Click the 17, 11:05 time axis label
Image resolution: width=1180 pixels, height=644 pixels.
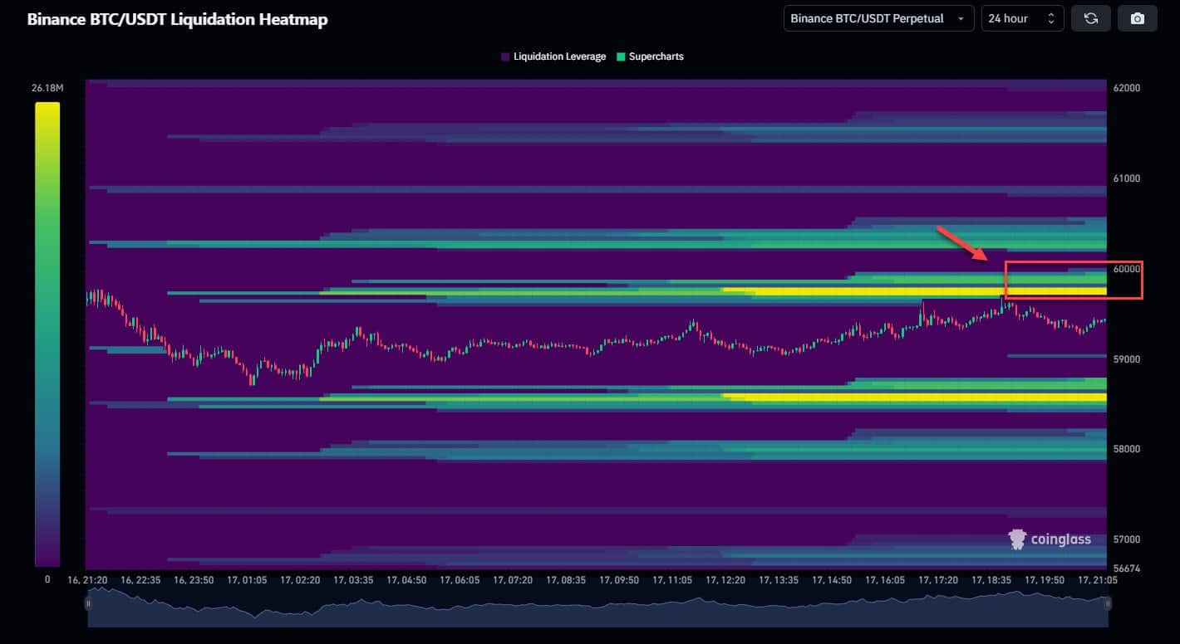[x=672, y=580]
